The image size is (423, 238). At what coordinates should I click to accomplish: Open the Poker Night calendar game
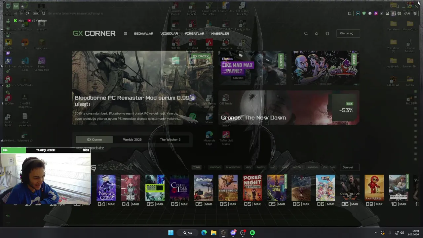pos(252,188)
